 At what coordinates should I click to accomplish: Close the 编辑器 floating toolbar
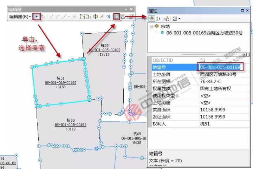tap(131, 9)
